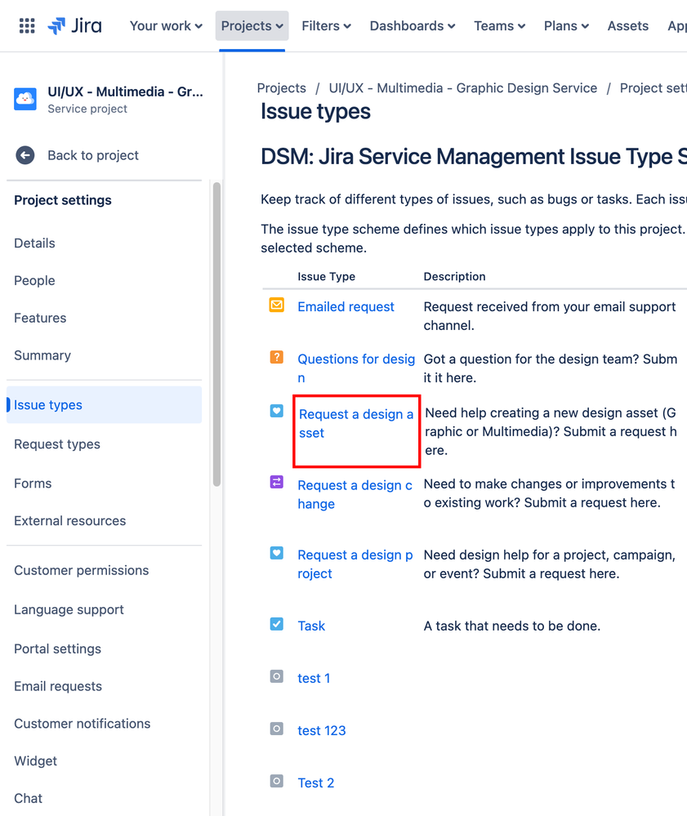Go to Assets in top navigation

point(627,25)
